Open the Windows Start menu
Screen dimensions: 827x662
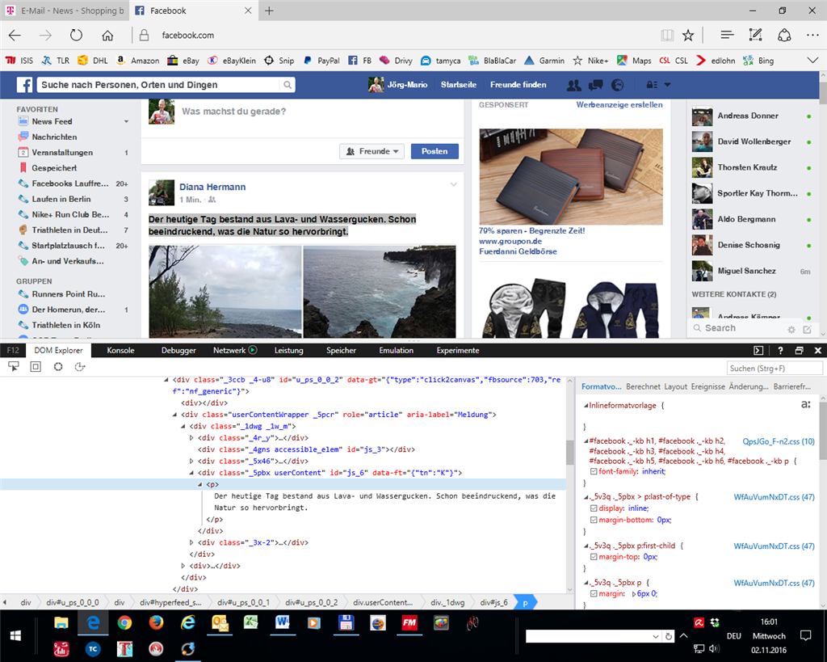point(15,635)
